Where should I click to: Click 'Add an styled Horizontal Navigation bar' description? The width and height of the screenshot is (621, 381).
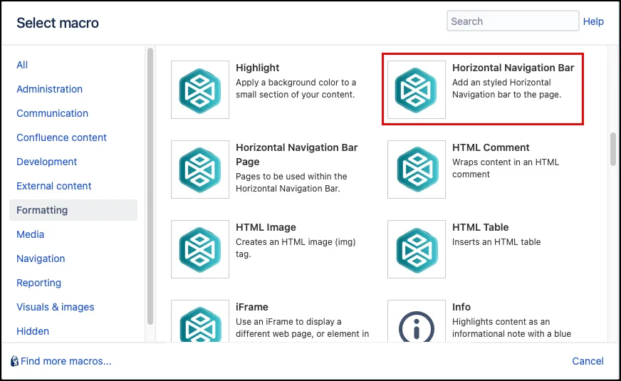[x=506, y=88]
